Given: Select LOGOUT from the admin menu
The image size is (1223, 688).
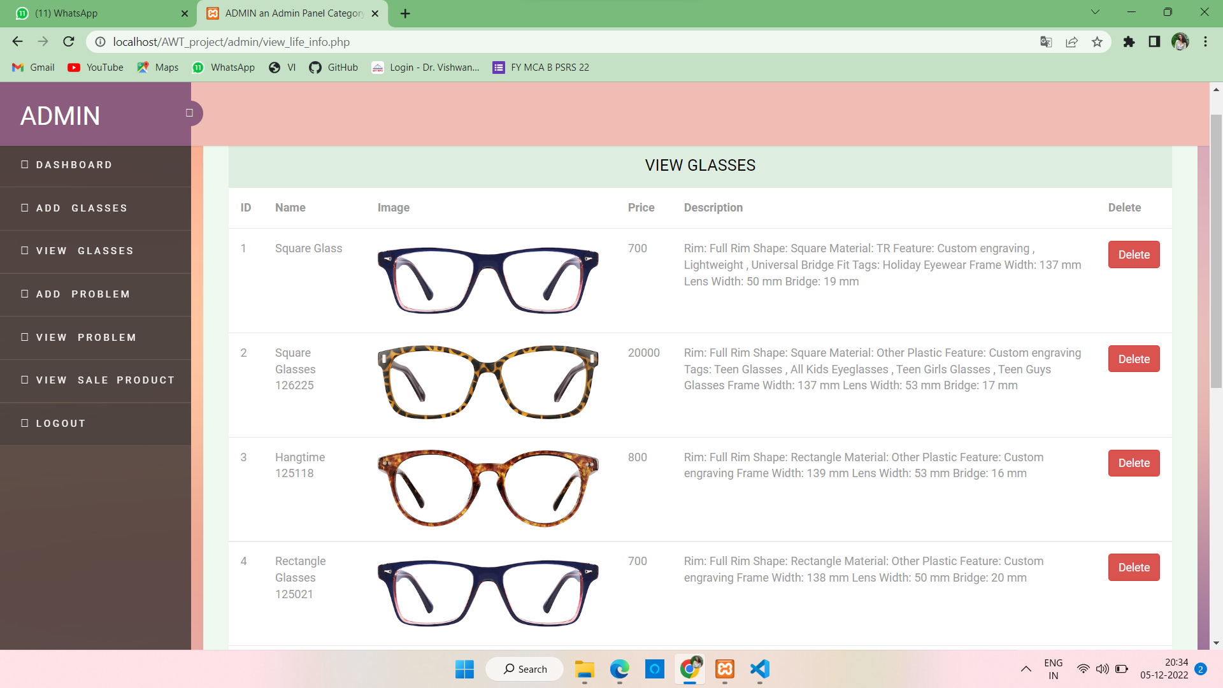Looking at the screenshot, I should tap(61, 423).
